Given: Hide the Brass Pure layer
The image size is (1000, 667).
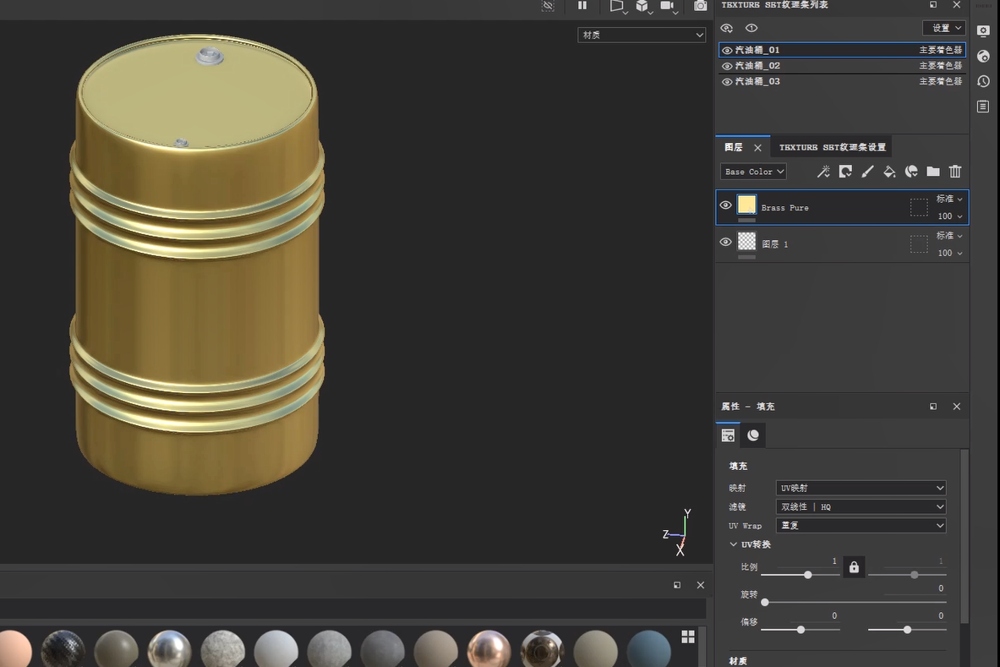Looking at the screenshot, I should pos(725,205).
